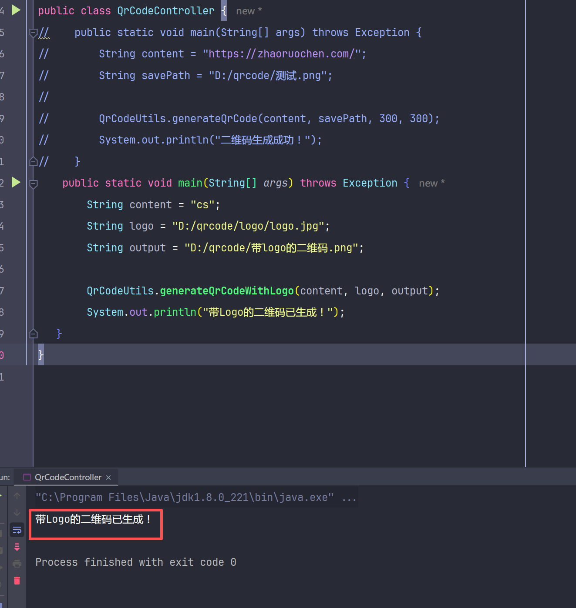The height and width of the screenshot is (608, 576).
Task: Close the QrCodeController run tab
Action: point(108,478)
